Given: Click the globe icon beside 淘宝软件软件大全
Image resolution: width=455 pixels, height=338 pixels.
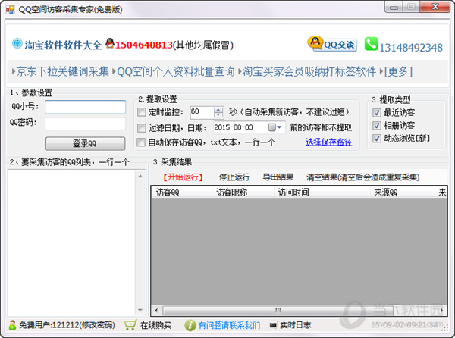Looking at the screenshot, I should pos(17,44).
